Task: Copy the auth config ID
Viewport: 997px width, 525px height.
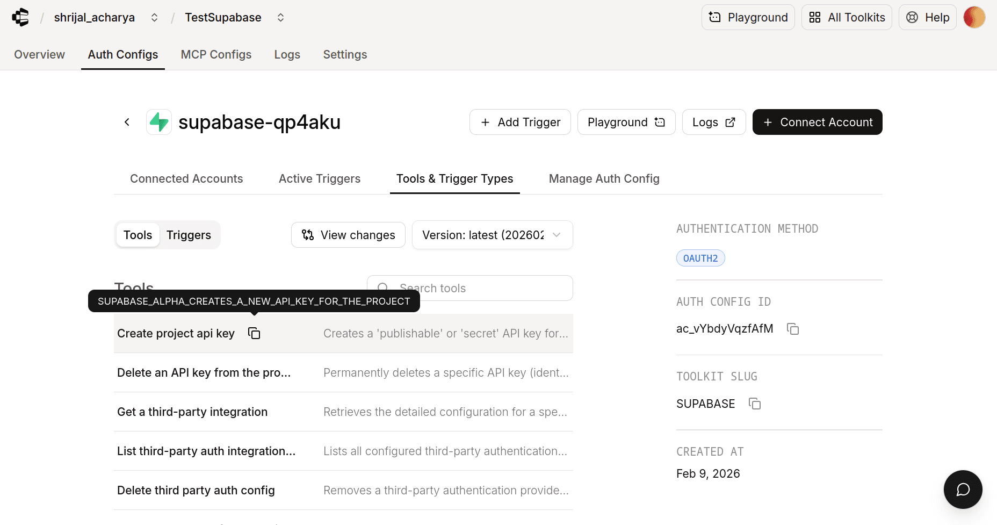Action: (x=793, y=329)
